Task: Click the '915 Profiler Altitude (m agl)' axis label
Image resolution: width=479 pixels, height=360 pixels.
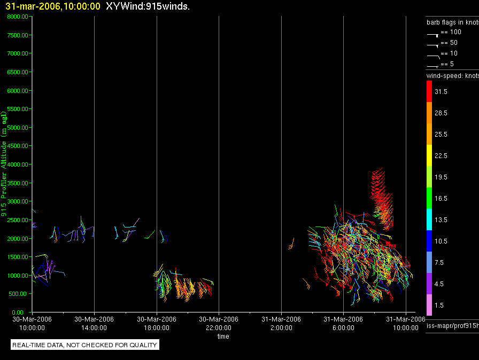Action: pyautogui.click(x=4, y=164)
